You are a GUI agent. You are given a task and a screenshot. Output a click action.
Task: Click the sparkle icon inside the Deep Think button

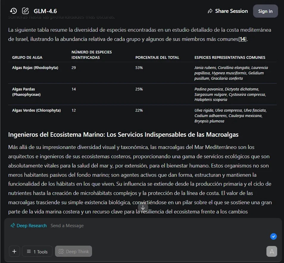[x=61, y=251]
